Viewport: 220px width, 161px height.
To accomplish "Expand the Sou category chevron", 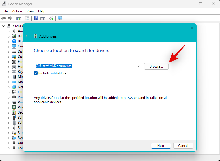I will click(9, 128).
